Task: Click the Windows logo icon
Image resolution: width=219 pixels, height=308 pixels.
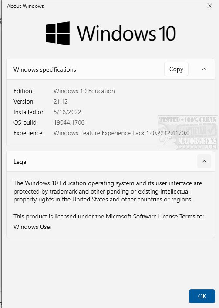Action: (x=57, y=33)
